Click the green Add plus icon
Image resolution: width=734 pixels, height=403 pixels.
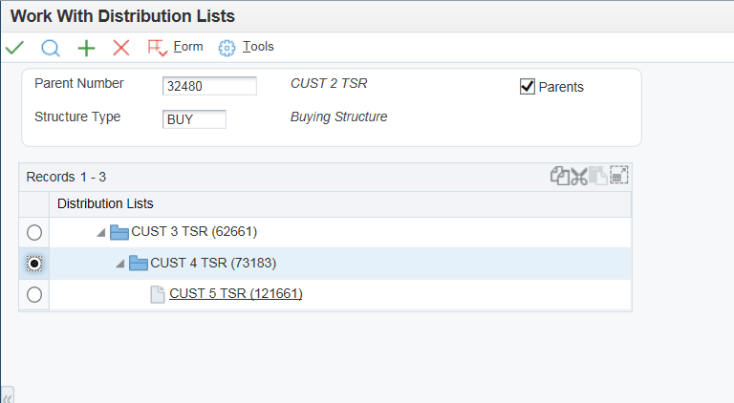pos(86,48)
